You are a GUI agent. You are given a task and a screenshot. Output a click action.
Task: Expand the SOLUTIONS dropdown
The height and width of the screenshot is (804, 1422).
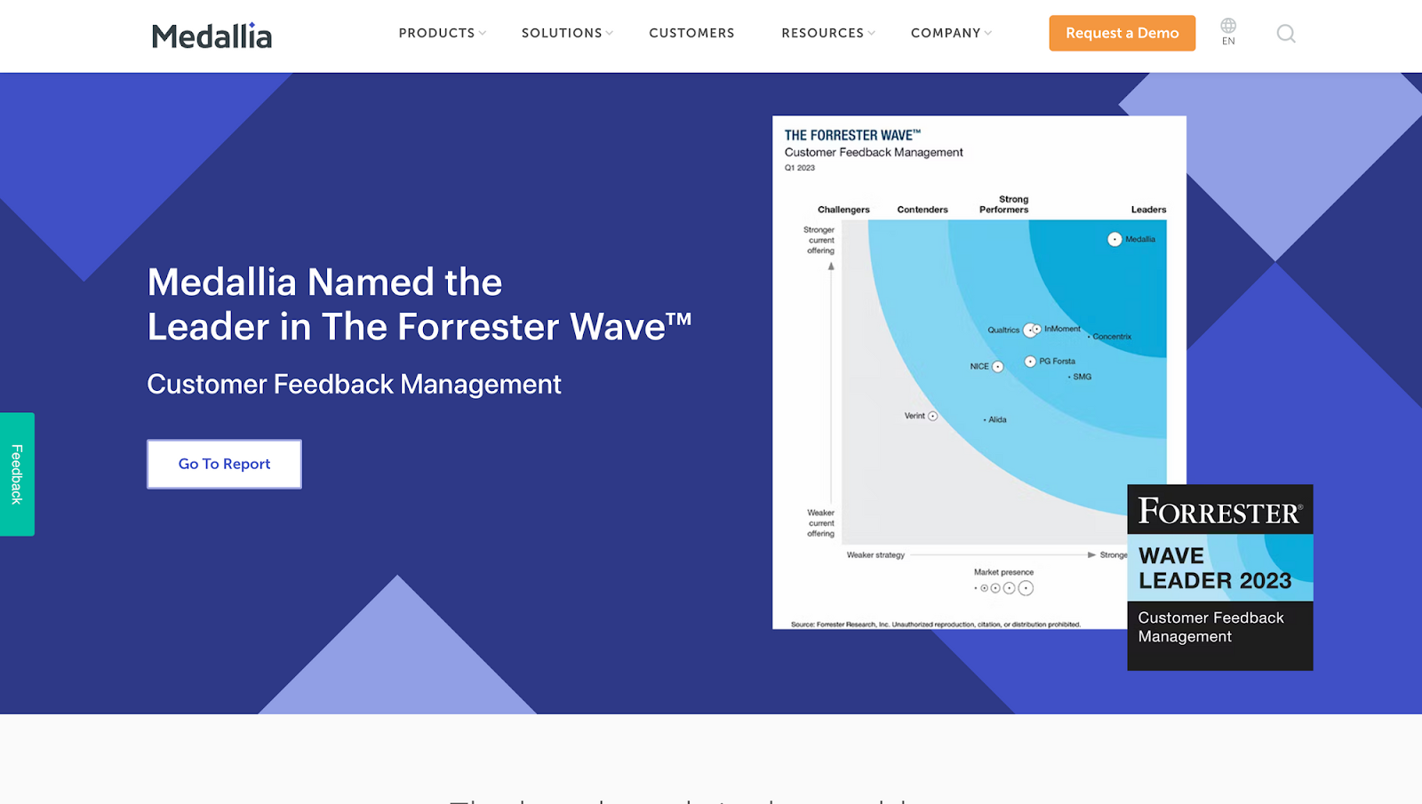tap(562, 33)
